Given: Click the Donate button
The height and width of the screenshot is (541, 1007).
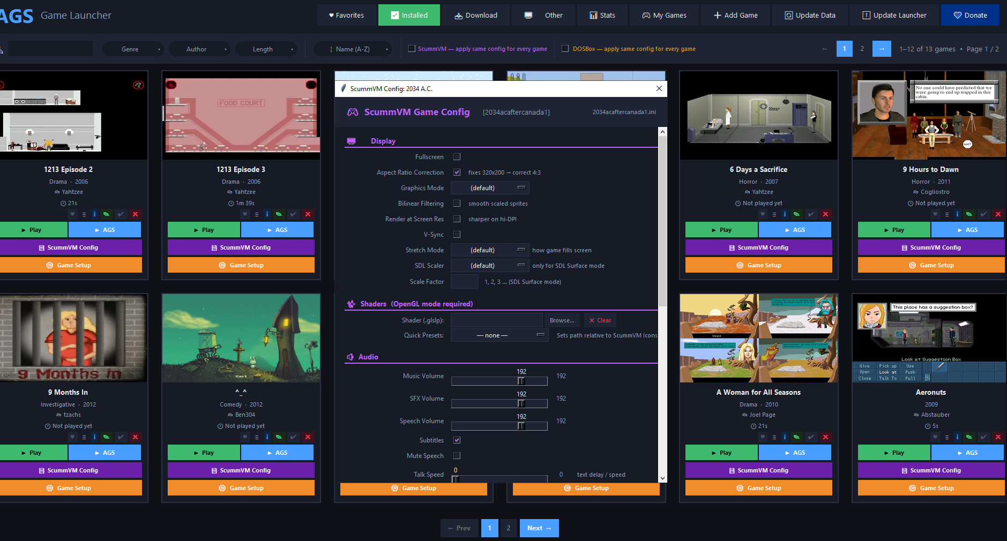Looking at the screenshot, I should tap(970, 15).
